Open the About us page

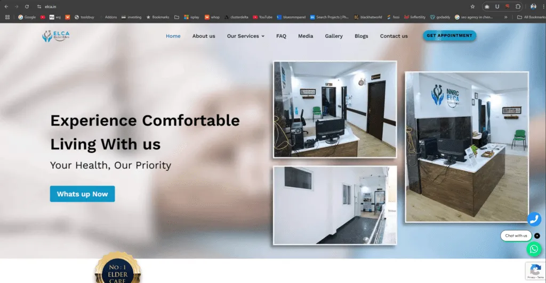click(x=204, y=36)
